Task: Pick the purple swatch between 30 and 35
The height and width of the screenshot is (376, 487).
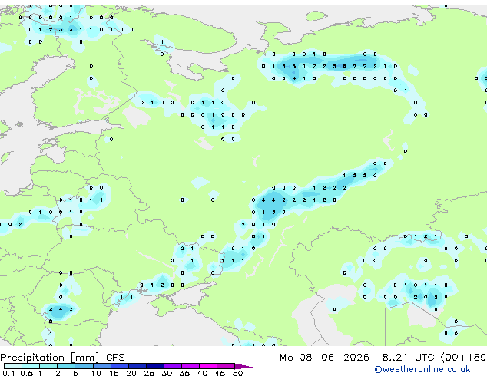Action: tap(173, 366)
